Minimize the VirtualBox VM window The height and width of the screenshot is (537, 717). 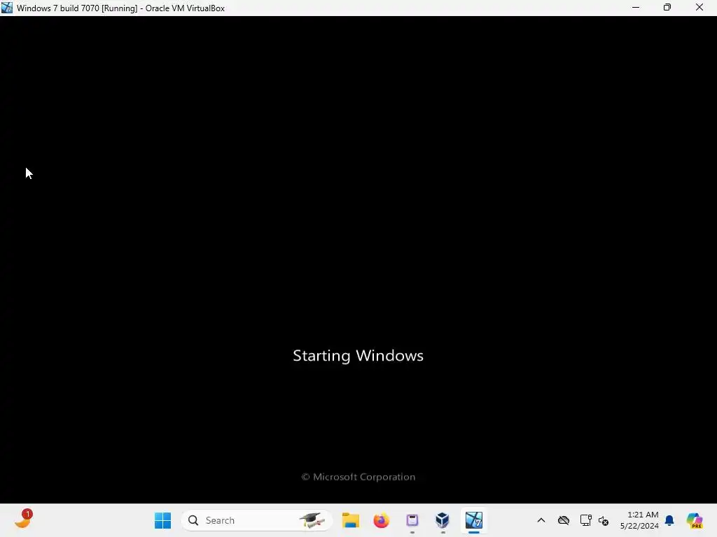[636, 8]
